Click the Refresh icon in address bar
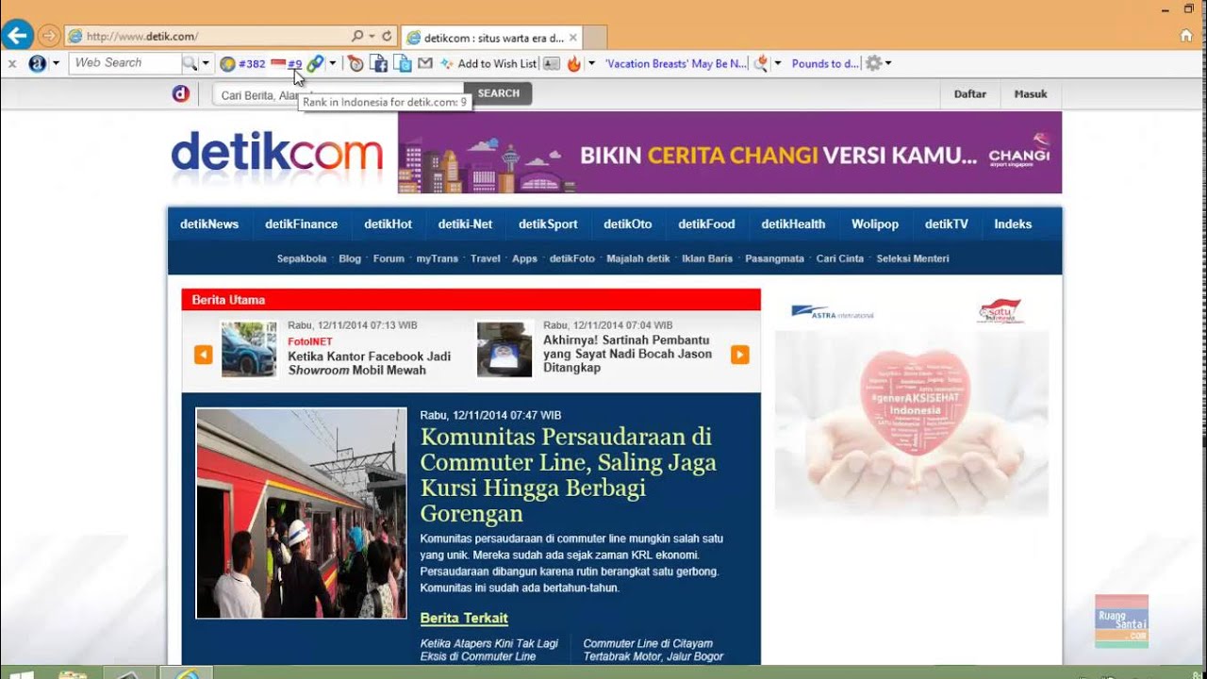 coord(387,36)
